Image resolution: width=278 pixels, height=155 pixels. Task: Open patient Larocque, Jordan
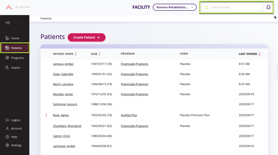click(x=64, y=146)
